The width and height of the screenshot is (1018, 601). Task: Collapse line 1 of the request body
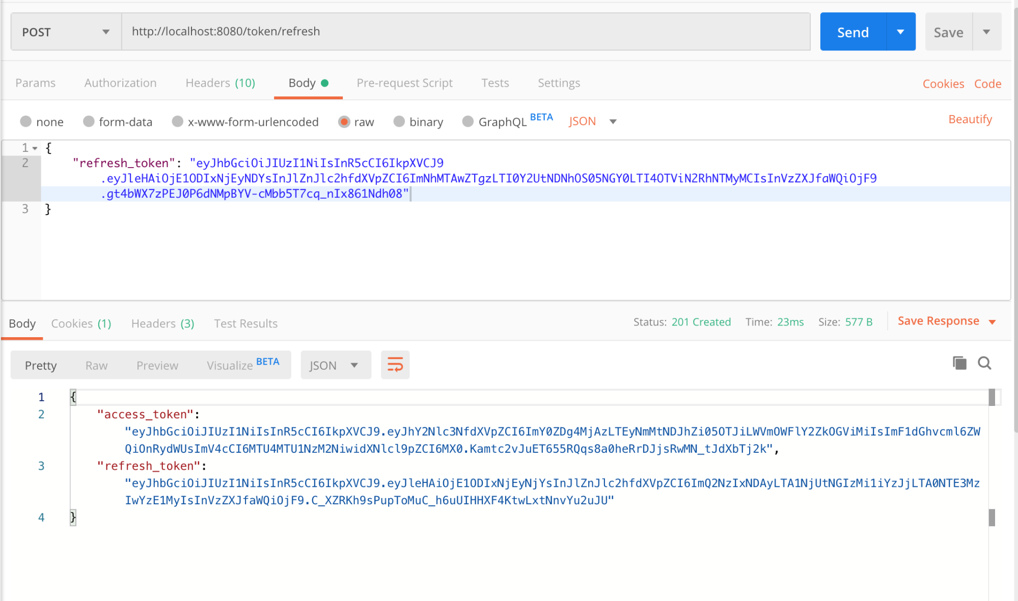[34, 148]
